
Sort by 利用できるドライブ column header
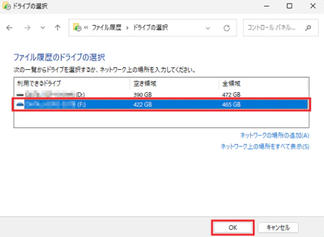point(72,83)
